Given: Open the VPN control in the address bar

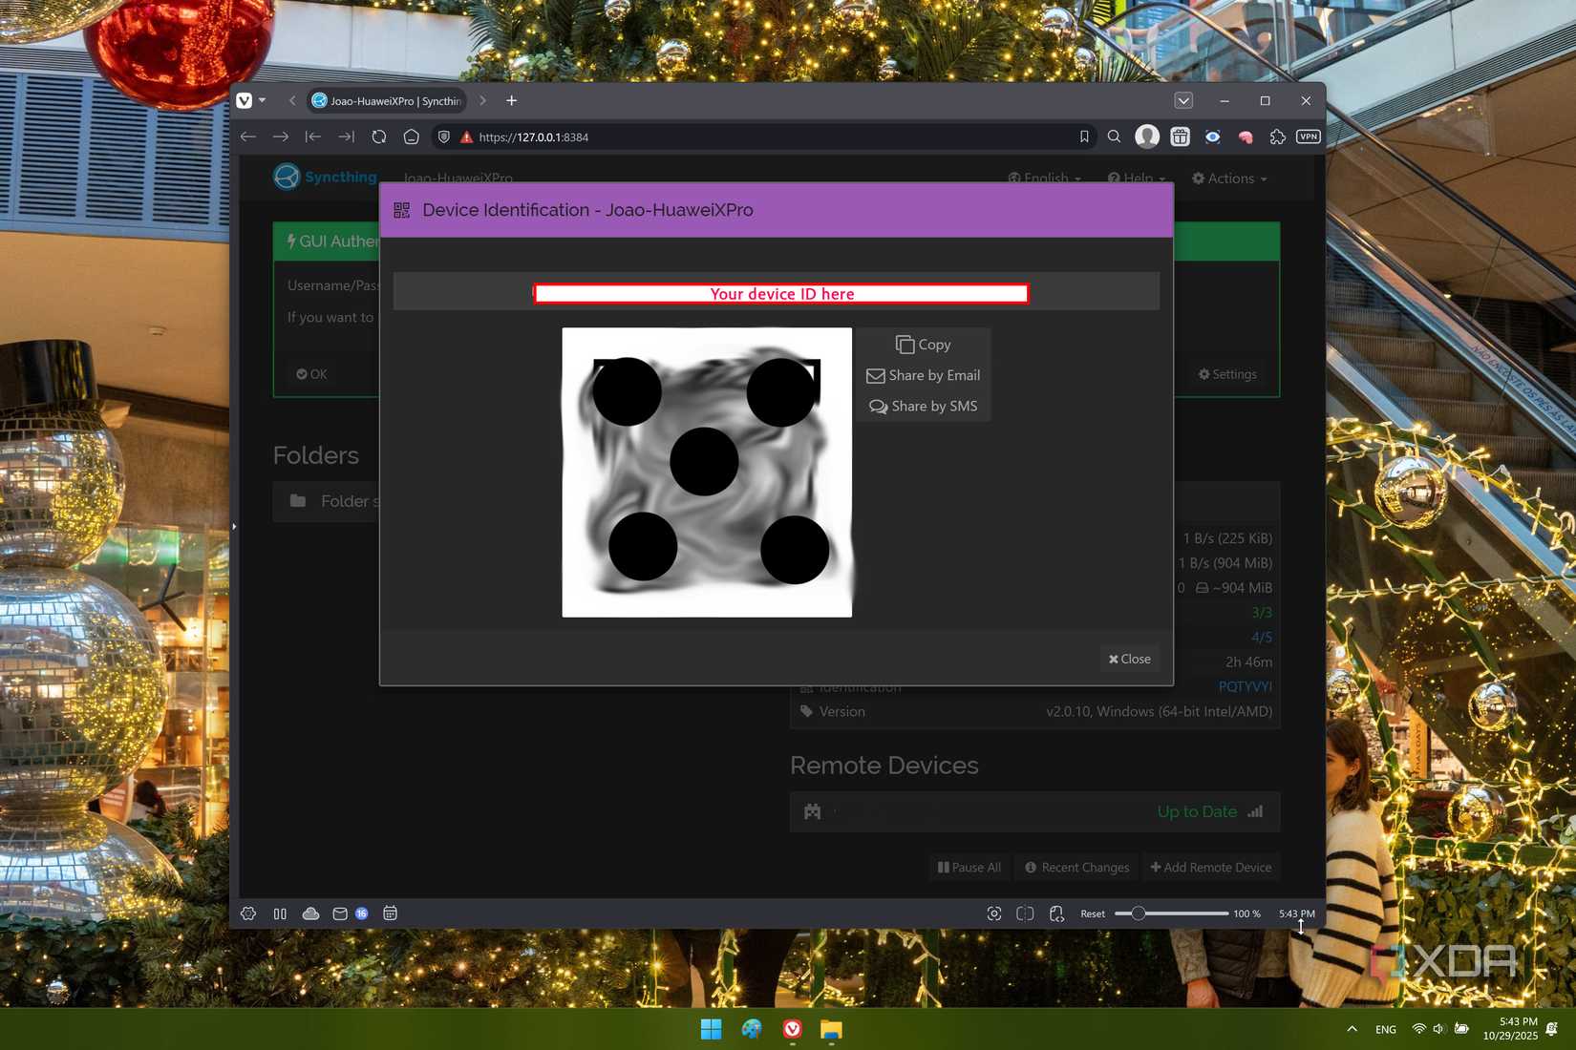Looking at the screenshot, I should pos(1307,136).
